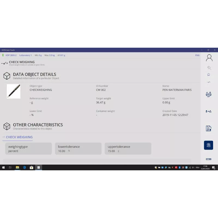Click the Laboratory 1 label

[x=25, y=55]
